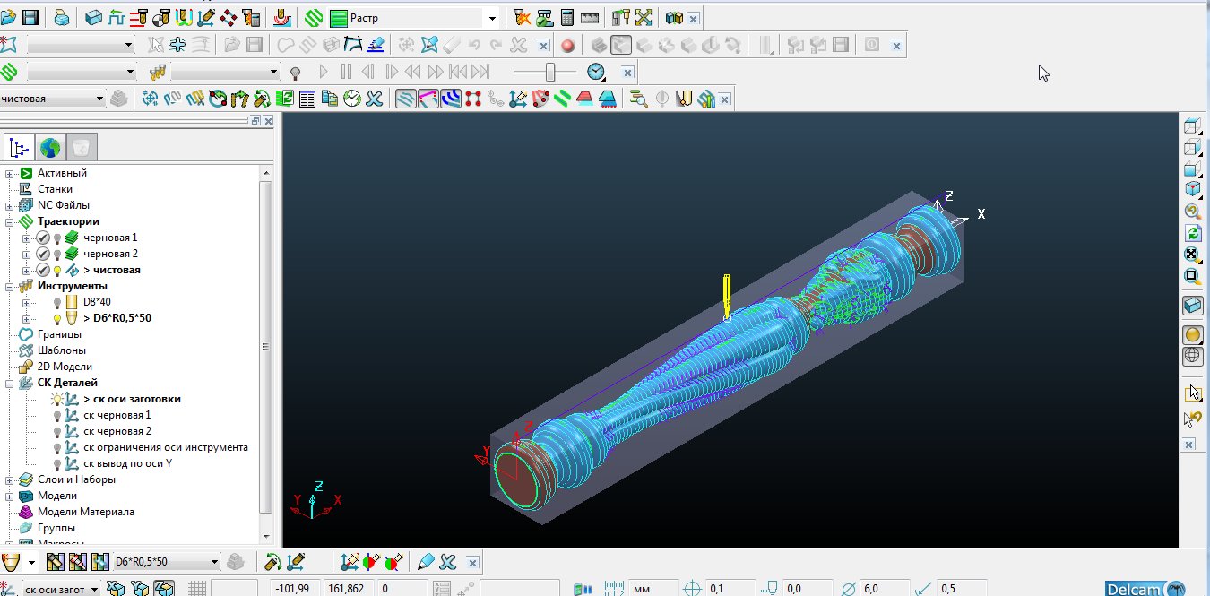Play the toolpath simulation
This screenshot has height=596, width=1210.
click(324, 72)
